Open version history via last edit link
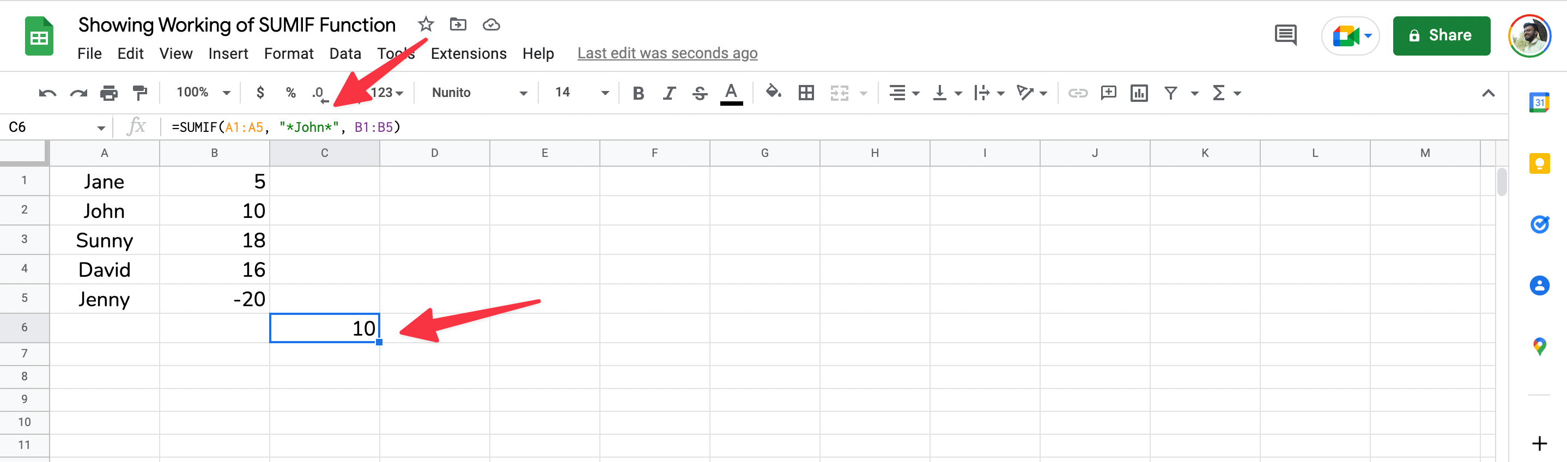The image size is (1567, 462). pyautogui.click(x=667, y=53)
